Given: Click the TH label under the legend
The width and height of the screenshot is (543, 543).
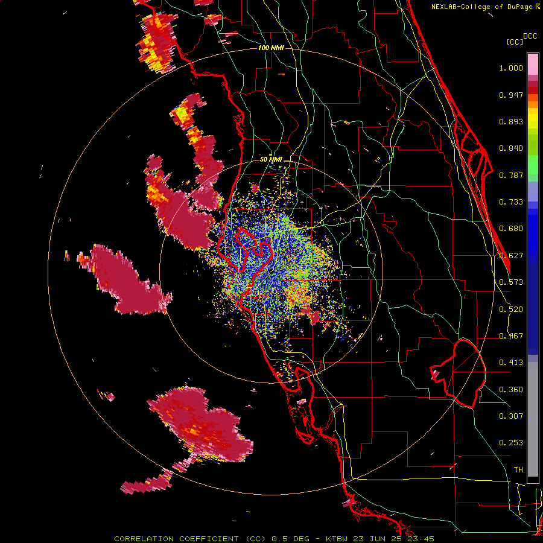Looking at the screenshot, I should coord(518,470).
